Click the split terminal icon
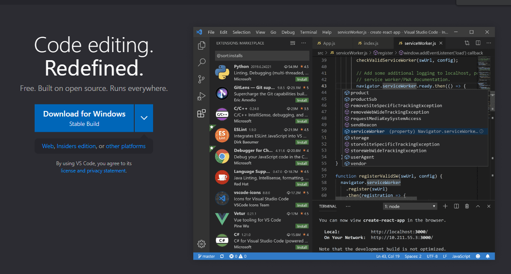Screen dimensions: 511x274 [456, 206]
